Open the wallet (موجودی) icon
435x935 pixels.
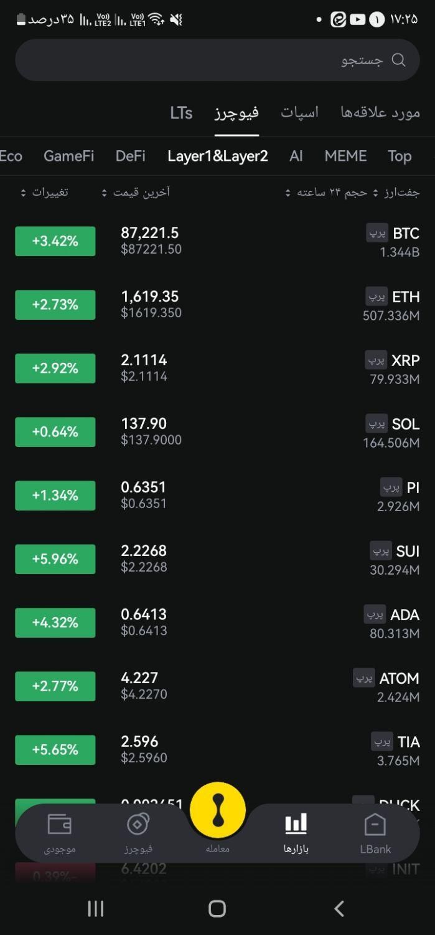pos(60,824)
